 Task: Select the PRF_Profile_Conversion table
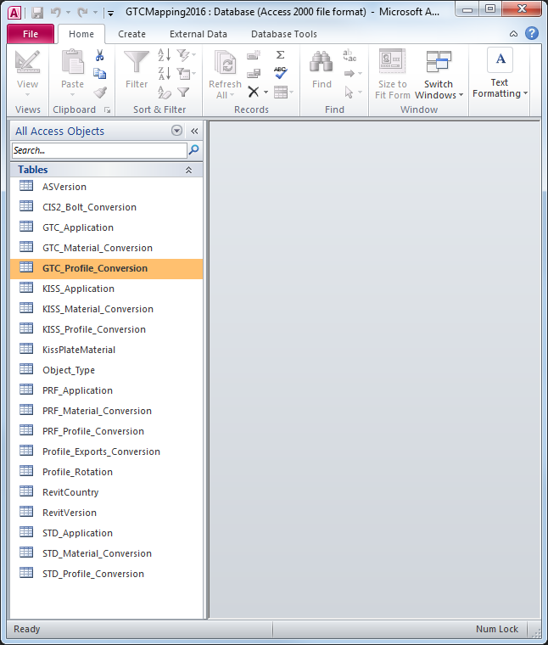pos(107,431)
